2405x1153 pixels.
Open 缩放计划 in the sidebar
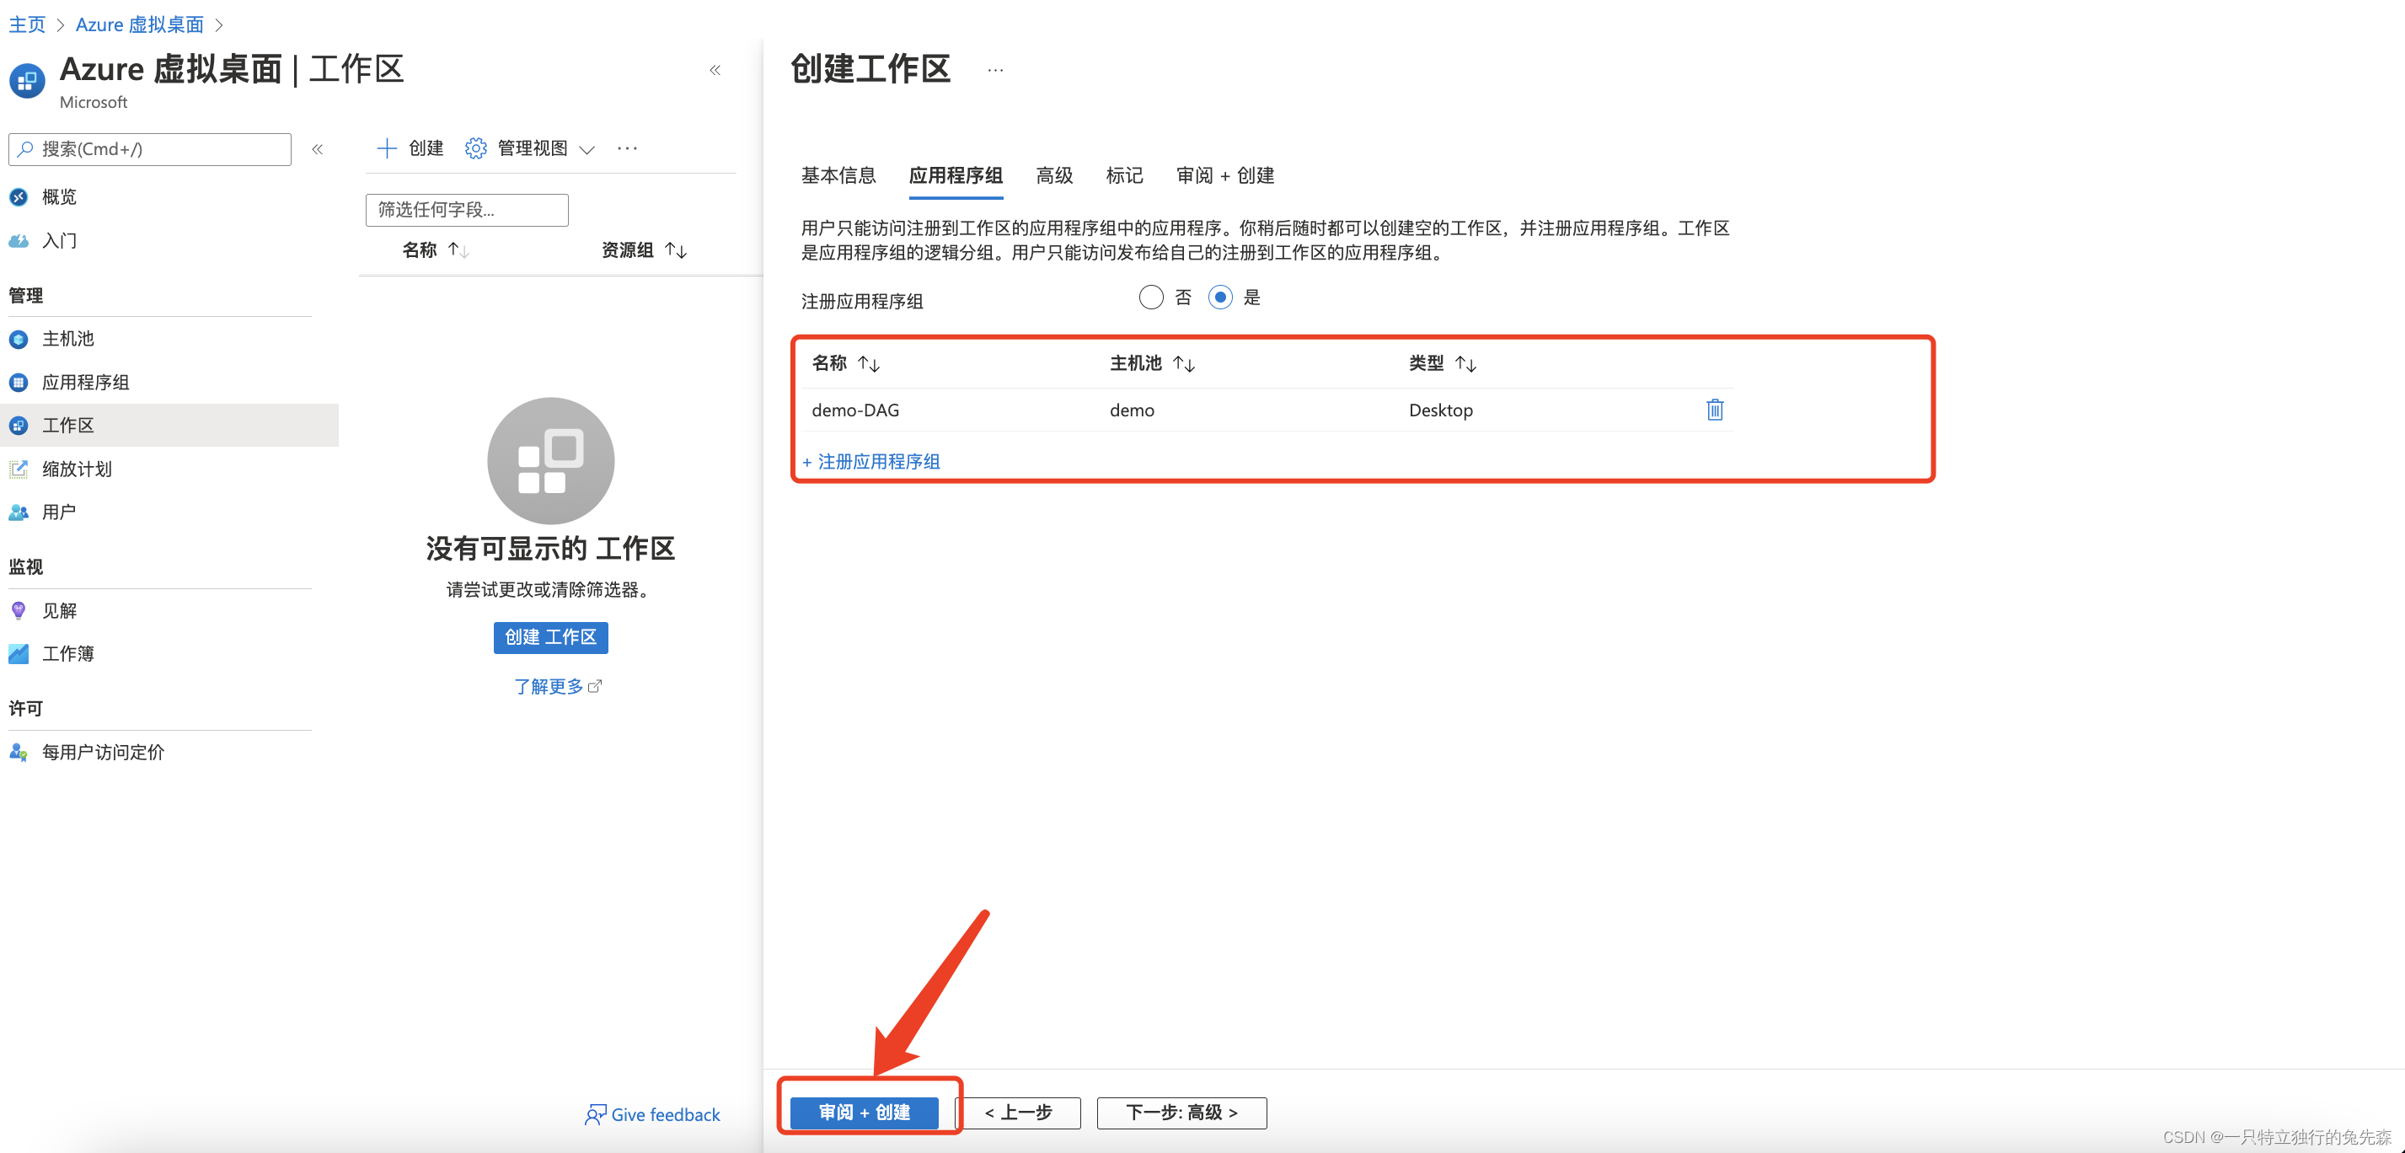click(77, 469)
